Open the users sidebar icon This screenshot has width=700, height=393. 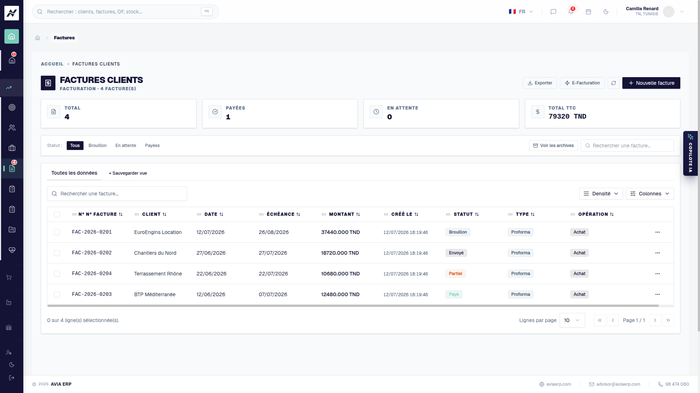[12, 128]
